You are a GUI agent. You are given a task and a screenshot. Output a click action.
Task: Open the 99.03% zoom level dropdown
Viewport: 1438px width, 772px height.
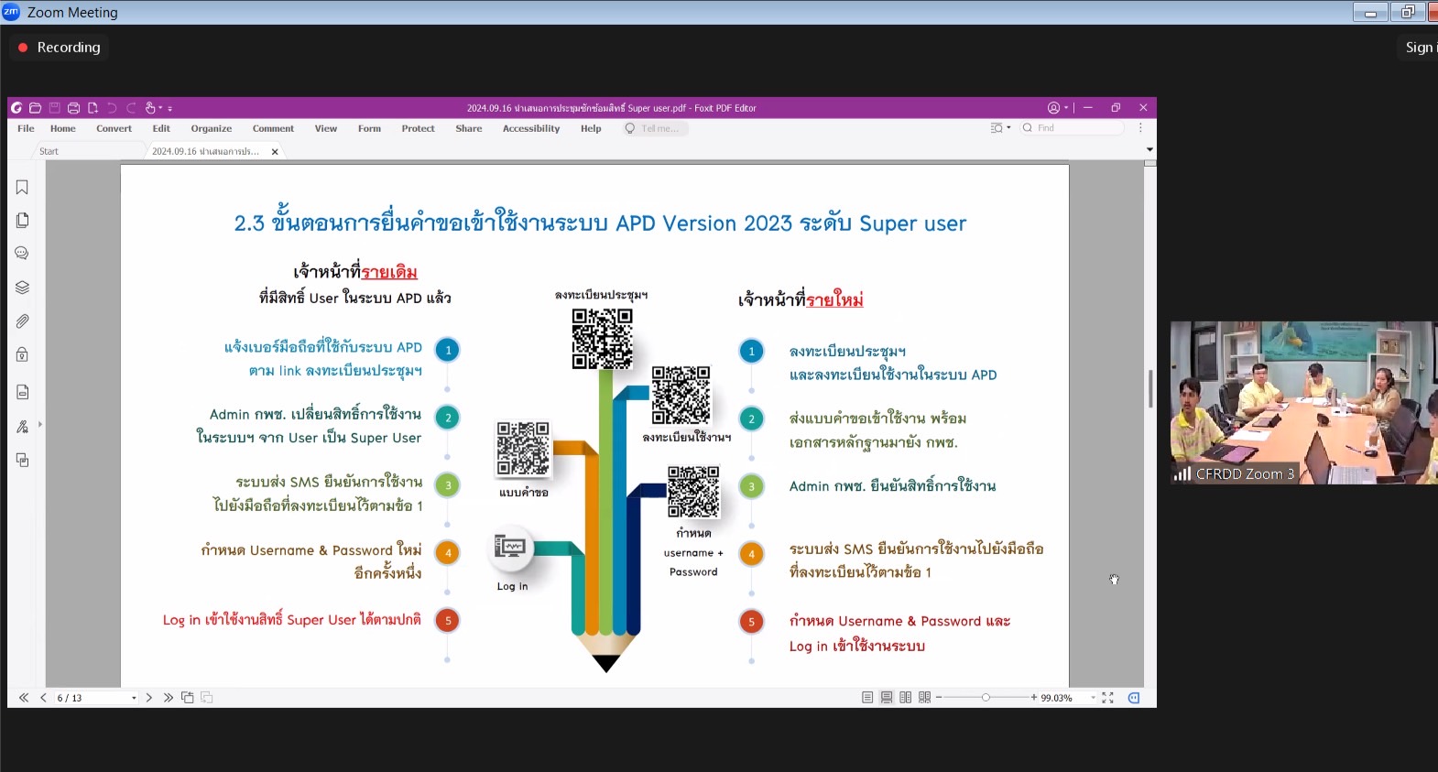pyautogui.click(x=1093, y=698)
